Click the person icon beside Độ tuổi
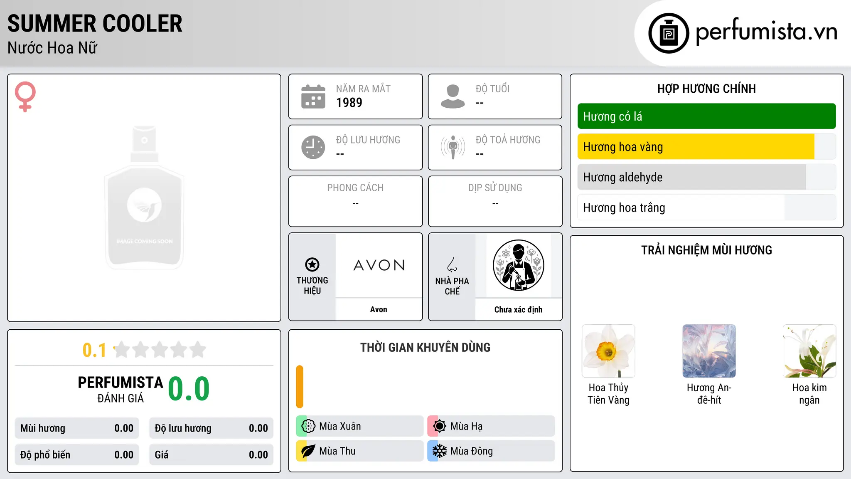Viewport: 851px width, 479px height. (x=453, y=96)
